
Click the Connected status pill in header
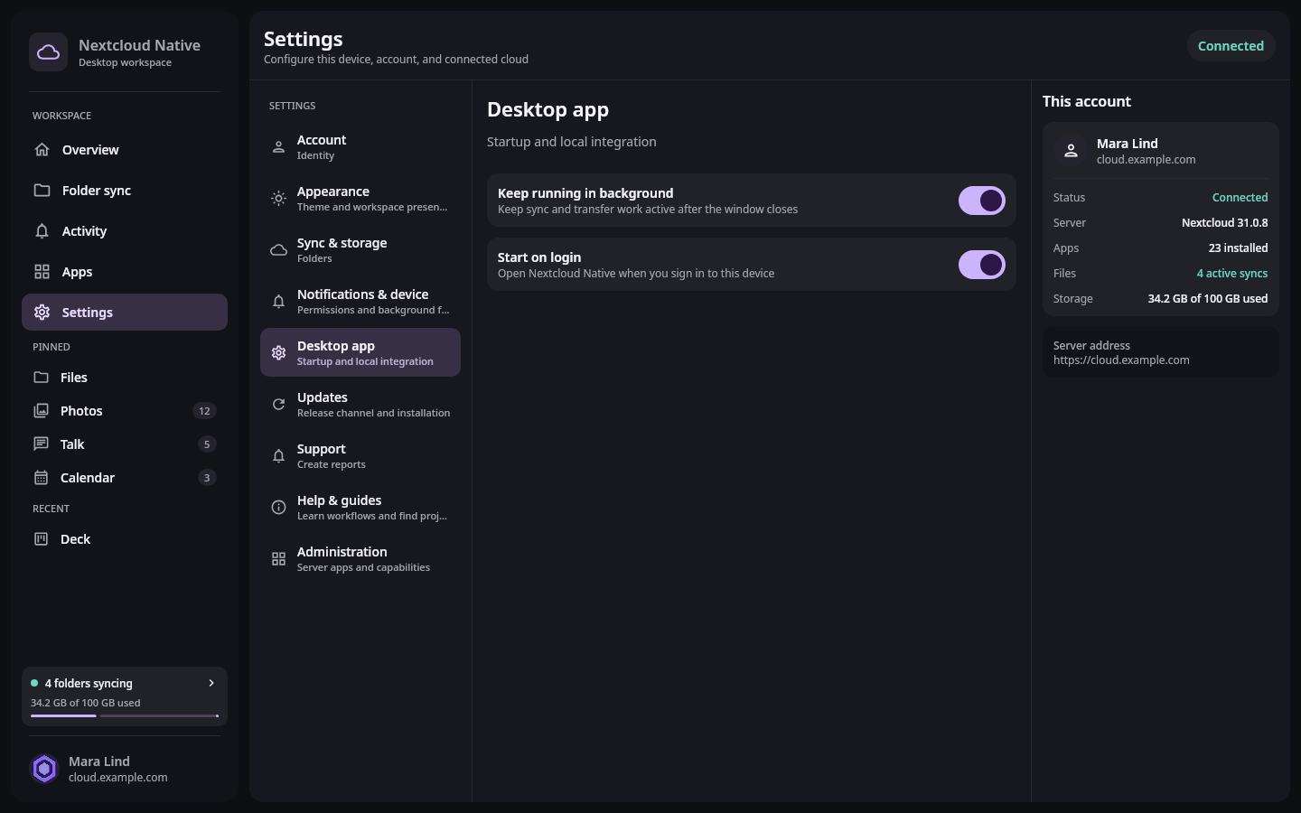1231,46
